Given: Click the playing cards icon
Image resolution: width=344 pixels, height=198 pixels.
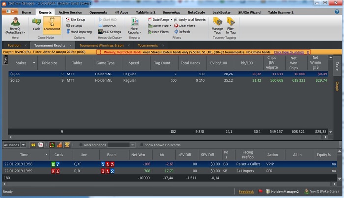Looking at the screenshot, I should coord(41,145).
